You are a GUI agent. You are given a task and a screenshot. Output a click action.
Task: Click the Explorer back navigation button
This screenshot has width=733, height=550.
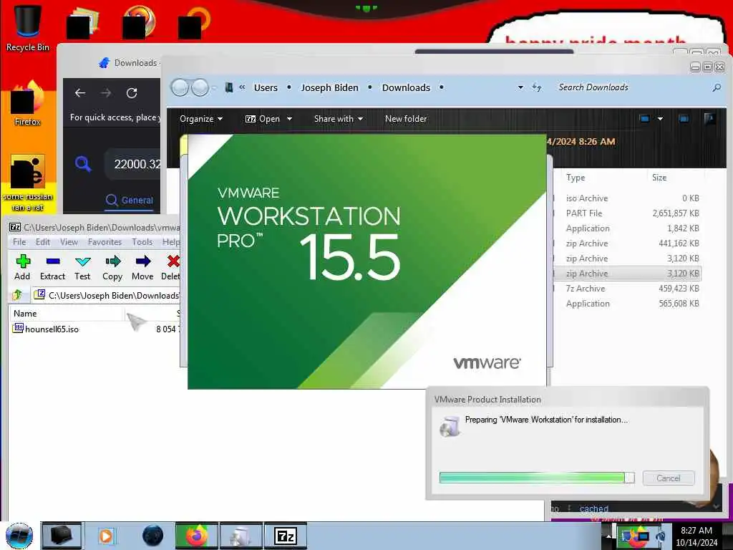coord(180,87)
